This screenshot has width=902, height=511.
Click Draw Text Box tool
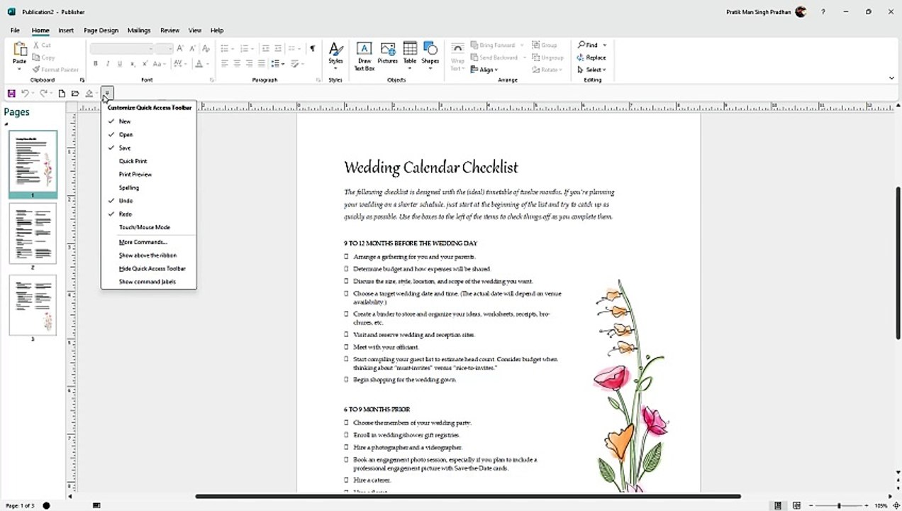[x=364, y=57]
